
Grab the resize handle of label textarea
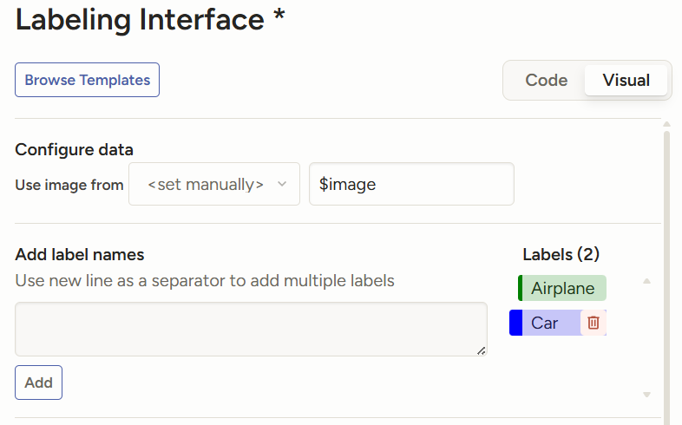coord(482,350)
